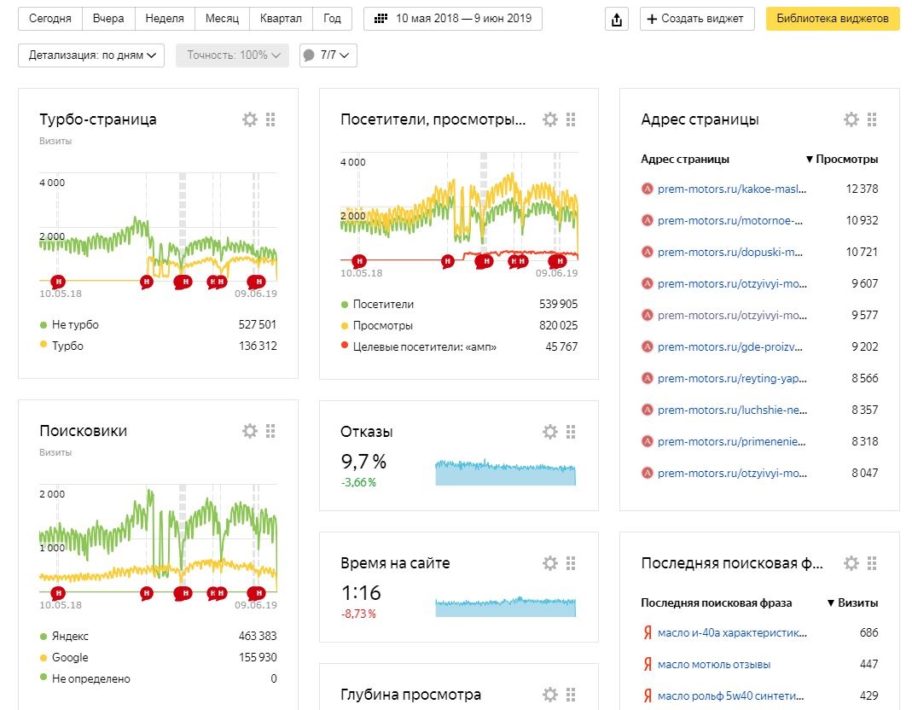
Task: Open settings gear of Глубина просмотра widget
Action: click(550, 695)
